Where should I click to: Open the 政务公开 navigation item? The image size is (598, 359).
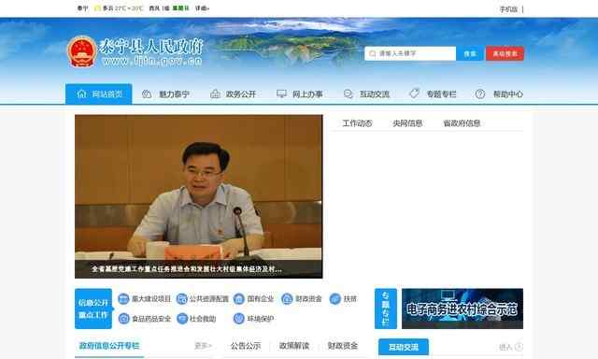[233, 93]
